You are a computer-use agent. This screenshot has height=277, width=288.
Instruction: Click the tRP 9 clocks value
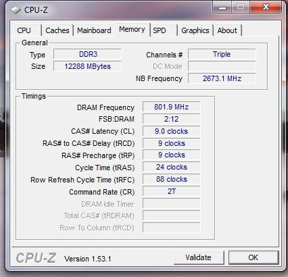171,155
